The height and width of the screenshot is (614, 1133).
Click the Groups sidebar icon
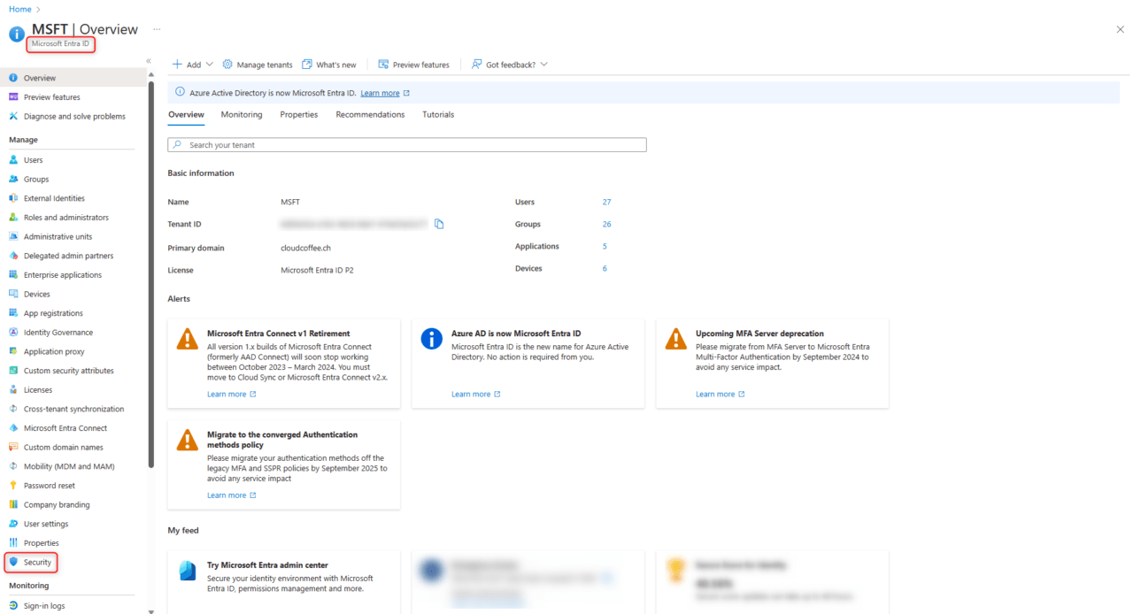click(14, 180)
